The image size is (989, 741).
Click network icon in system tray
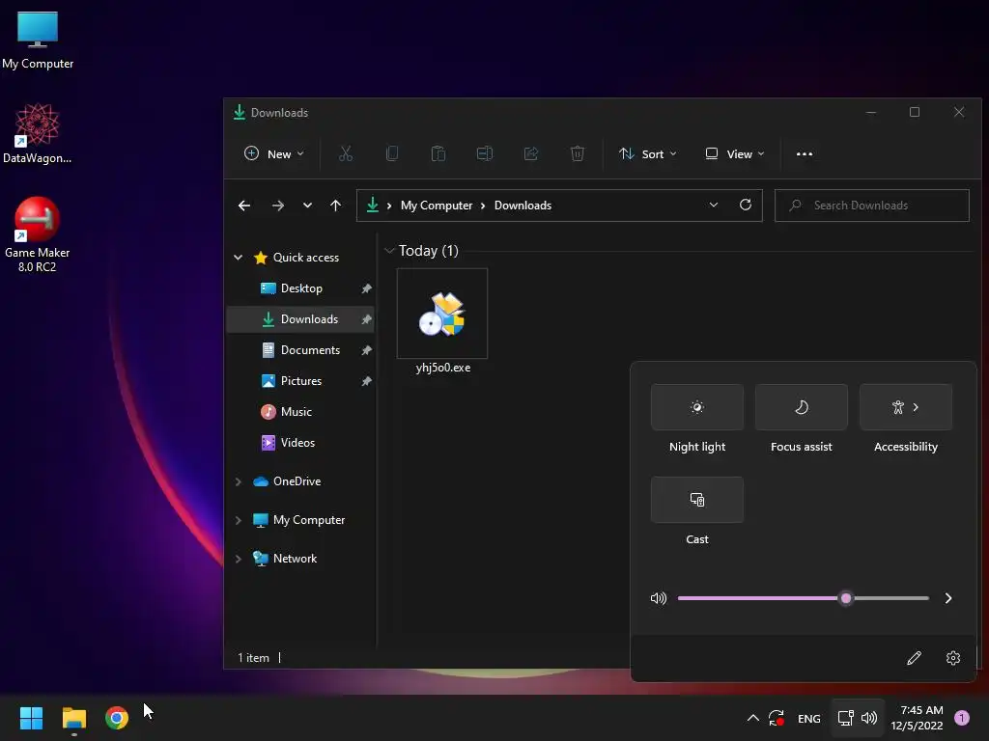click(x=845, y=718)
